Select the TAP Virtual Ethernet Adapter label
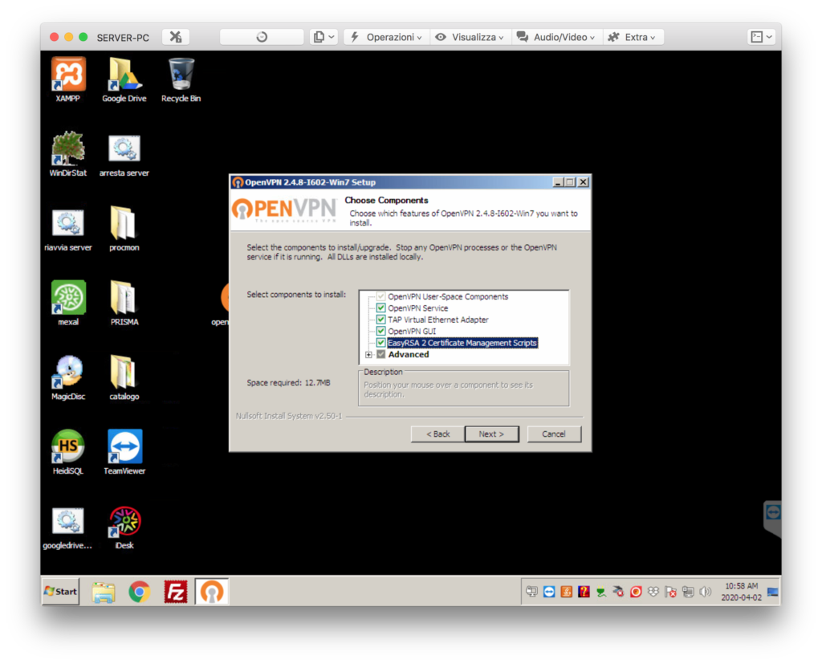Image resolution: width=822 pixels, height=664 pixels. coord(438,320)
